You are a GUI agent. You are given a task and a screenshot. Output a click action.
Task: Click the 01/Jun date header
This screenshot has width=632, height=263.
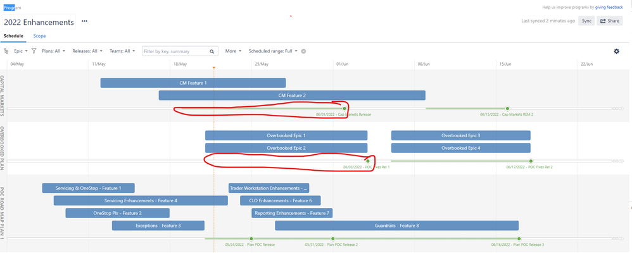tap(343, 64)
